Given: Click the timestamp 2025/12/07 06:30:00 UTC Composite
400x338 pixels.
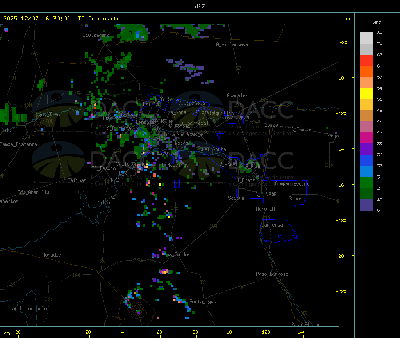Looking at the screenshot, I should click(61, 19).
